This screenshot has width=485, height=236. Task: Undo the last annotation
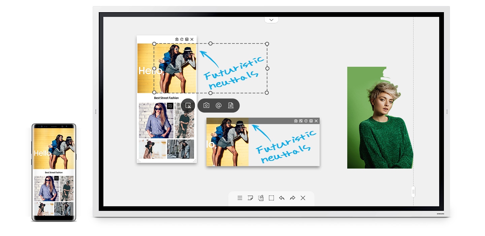(x=282, y=198)
